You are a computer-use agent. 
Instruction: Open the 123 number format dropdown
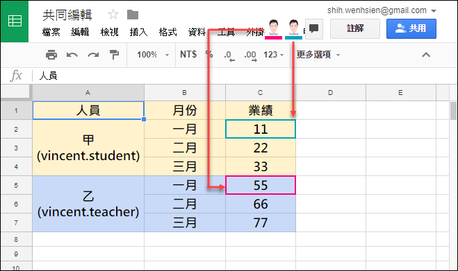(x=273, y=55)
